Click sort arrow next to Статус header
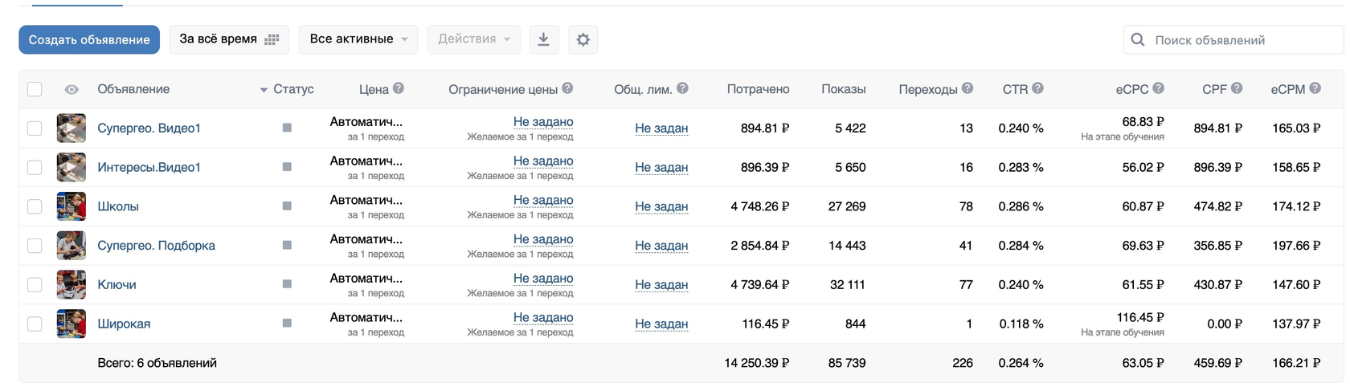The width and height of the screenshot is (1350, 387). (264, 90)
